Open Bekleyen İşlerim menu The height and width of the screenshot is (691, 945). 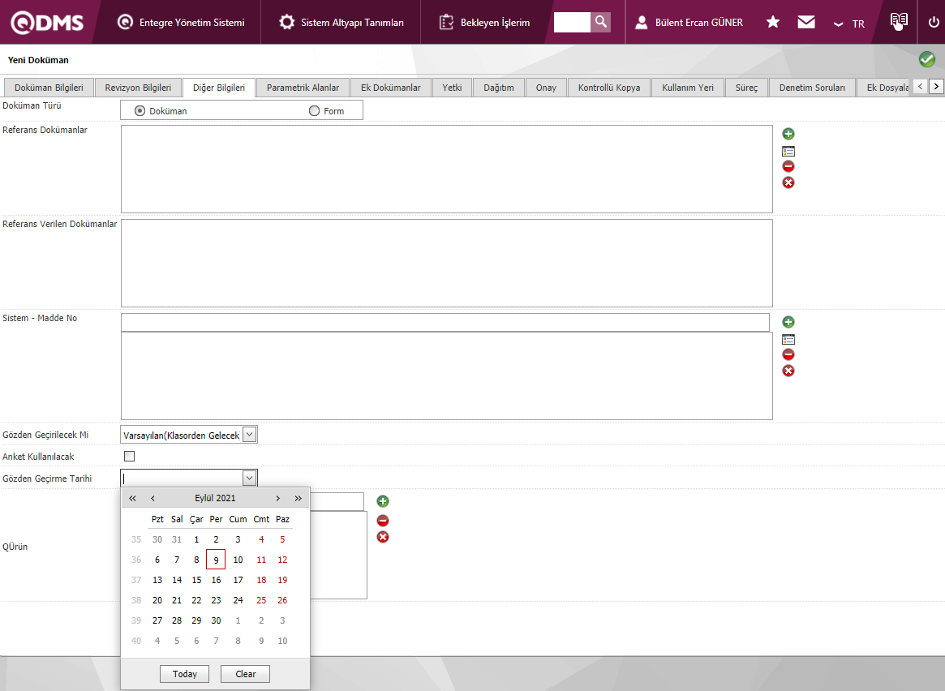click(x=484, y=22)
